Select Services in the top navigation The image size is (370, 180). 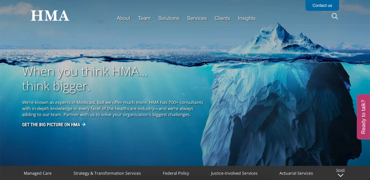click(197, 18)
